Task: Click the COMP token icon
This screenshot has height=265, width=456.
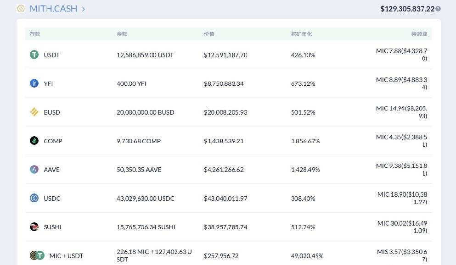Action: (x=34, y=141)
